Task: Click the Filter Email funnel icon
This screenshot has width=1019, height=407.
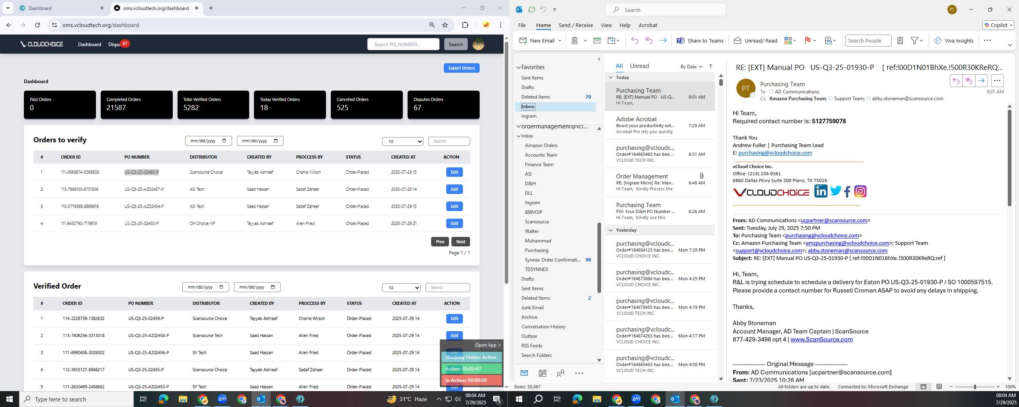Action: point(915,41)
